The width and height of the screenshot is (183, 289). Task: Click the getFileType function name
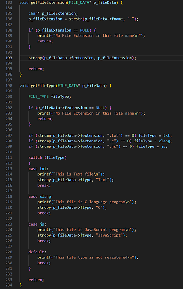click(43, 86)
